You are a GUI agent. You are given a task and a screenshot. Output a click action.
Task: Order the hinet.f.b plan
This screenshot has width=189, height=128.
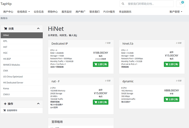171,64
